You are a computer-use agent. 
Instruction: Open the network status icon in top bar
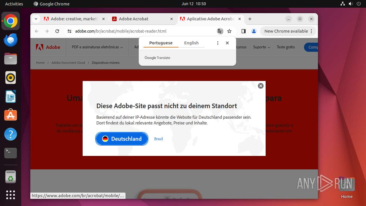(x=343, y=4)
